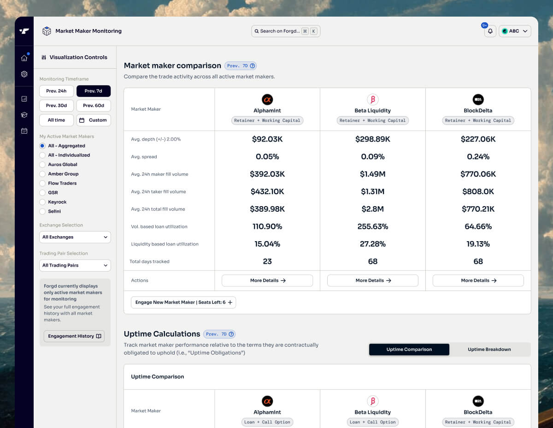The height and width of the screenshot is (428, 553).
Task: Click Alphamint Retainer + Working Capital tag
Action: coord(267,120)
